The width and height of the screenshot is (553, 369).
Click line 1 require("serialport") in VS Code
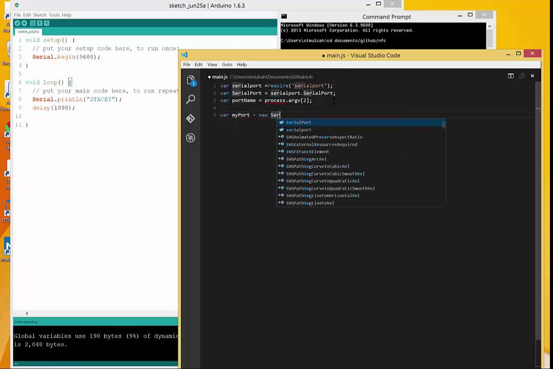(x=276, y=86)
